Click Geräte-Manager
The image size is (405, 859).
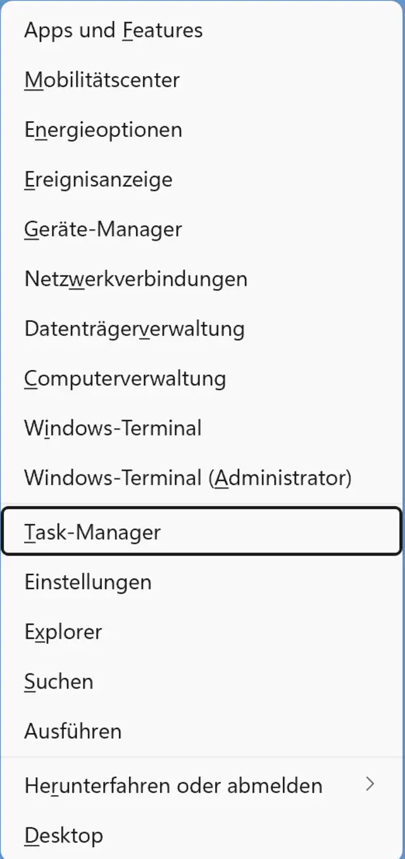[103, 229]
